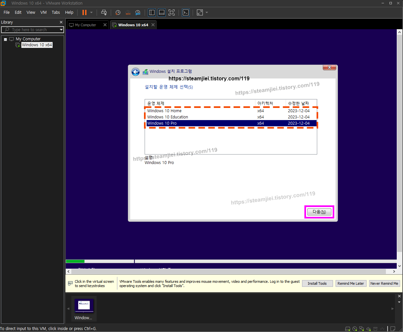The height and width of the screenshot is (332, 403).
Task: Click the CD/DVD device status icon
Action: 355,328
